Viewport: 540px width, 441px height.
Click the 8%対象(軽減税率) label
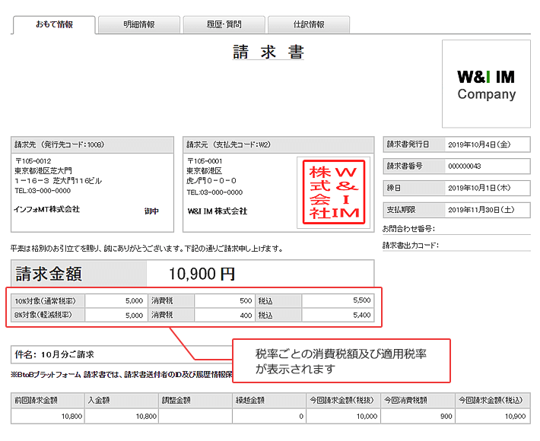point(46,315)
